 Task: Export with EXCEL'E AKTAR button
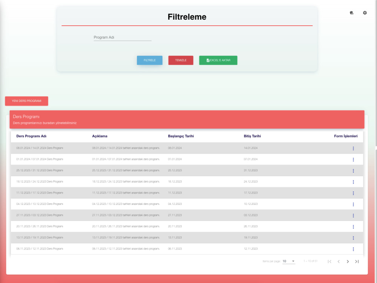tap(218, 60)
